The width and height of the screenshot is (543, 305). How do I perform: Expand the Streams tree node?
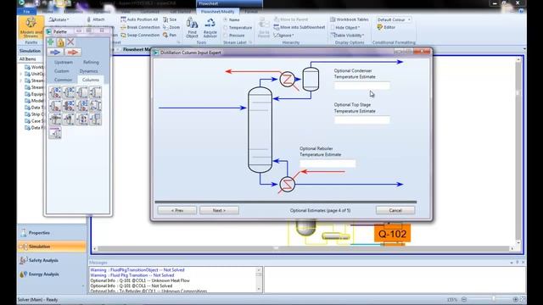(x=20, y=80)
